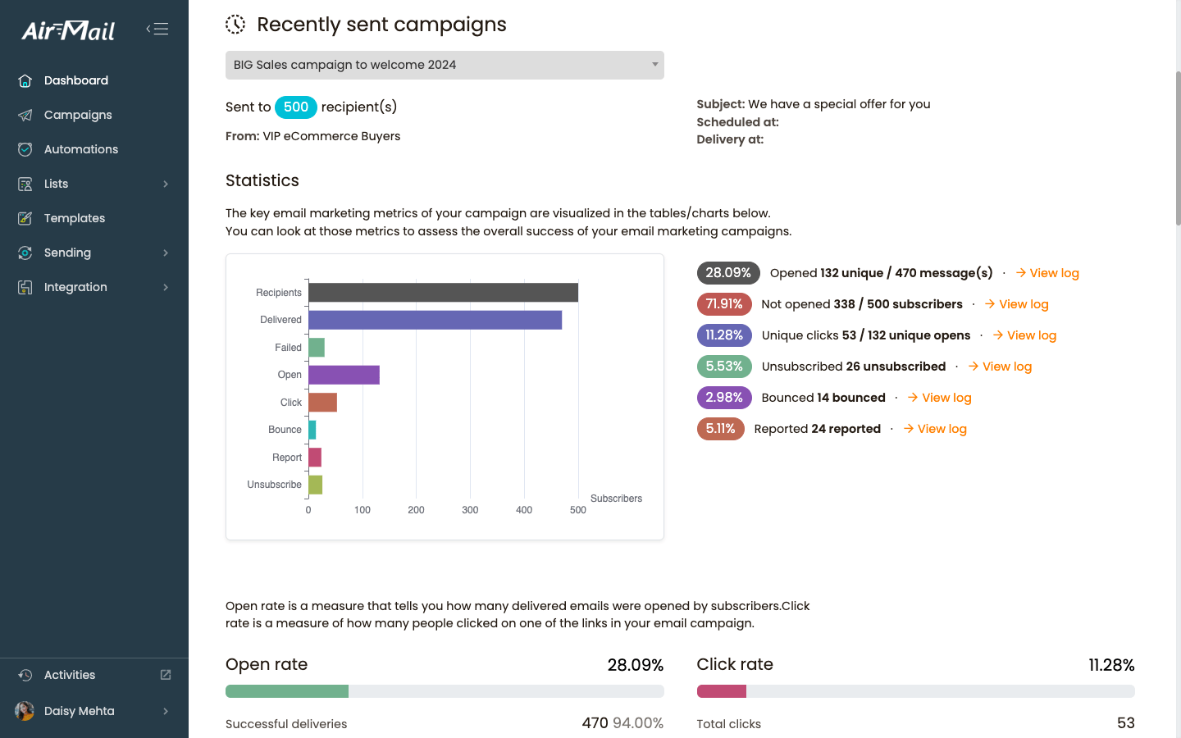The image size is (1181, 738).
Task: Click the Templates edit icon
Action: (25, 218)
